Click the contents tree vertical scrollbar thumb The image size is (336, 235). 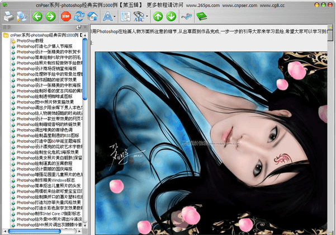85,69
